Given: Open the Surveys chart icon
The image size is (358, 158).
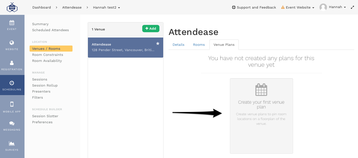Looking at the screenshot, I should (12, 143).
